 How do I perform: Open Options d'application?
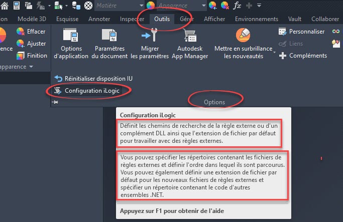pos(71,44)
